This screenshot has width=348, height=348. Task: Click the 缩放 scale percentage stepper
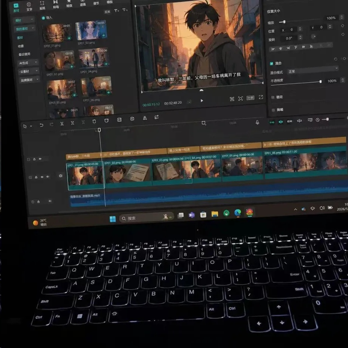pos(342,17)
